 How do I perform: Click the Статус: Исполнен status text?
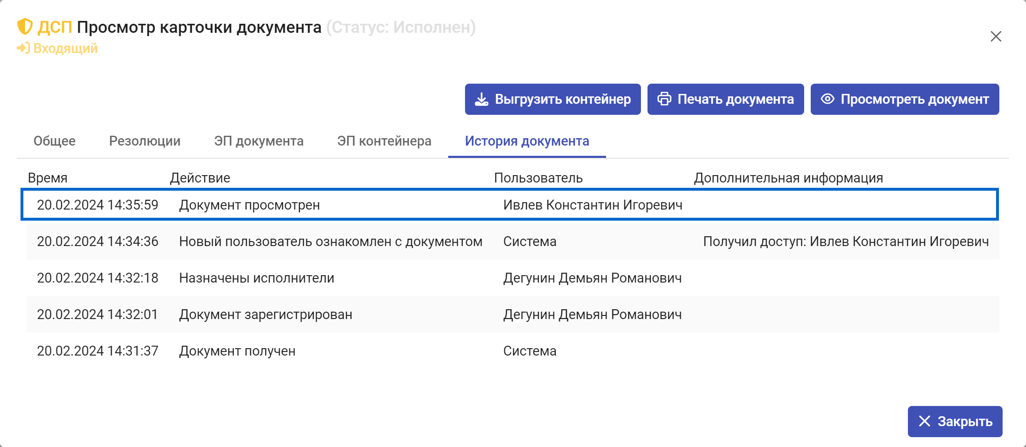point(401,27)
